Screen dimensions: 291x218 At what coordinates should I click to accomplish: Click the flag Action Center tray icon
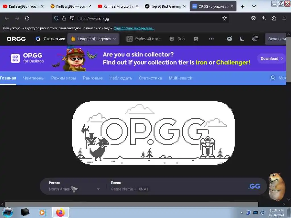pyautogui.click(x=248, y=213)
